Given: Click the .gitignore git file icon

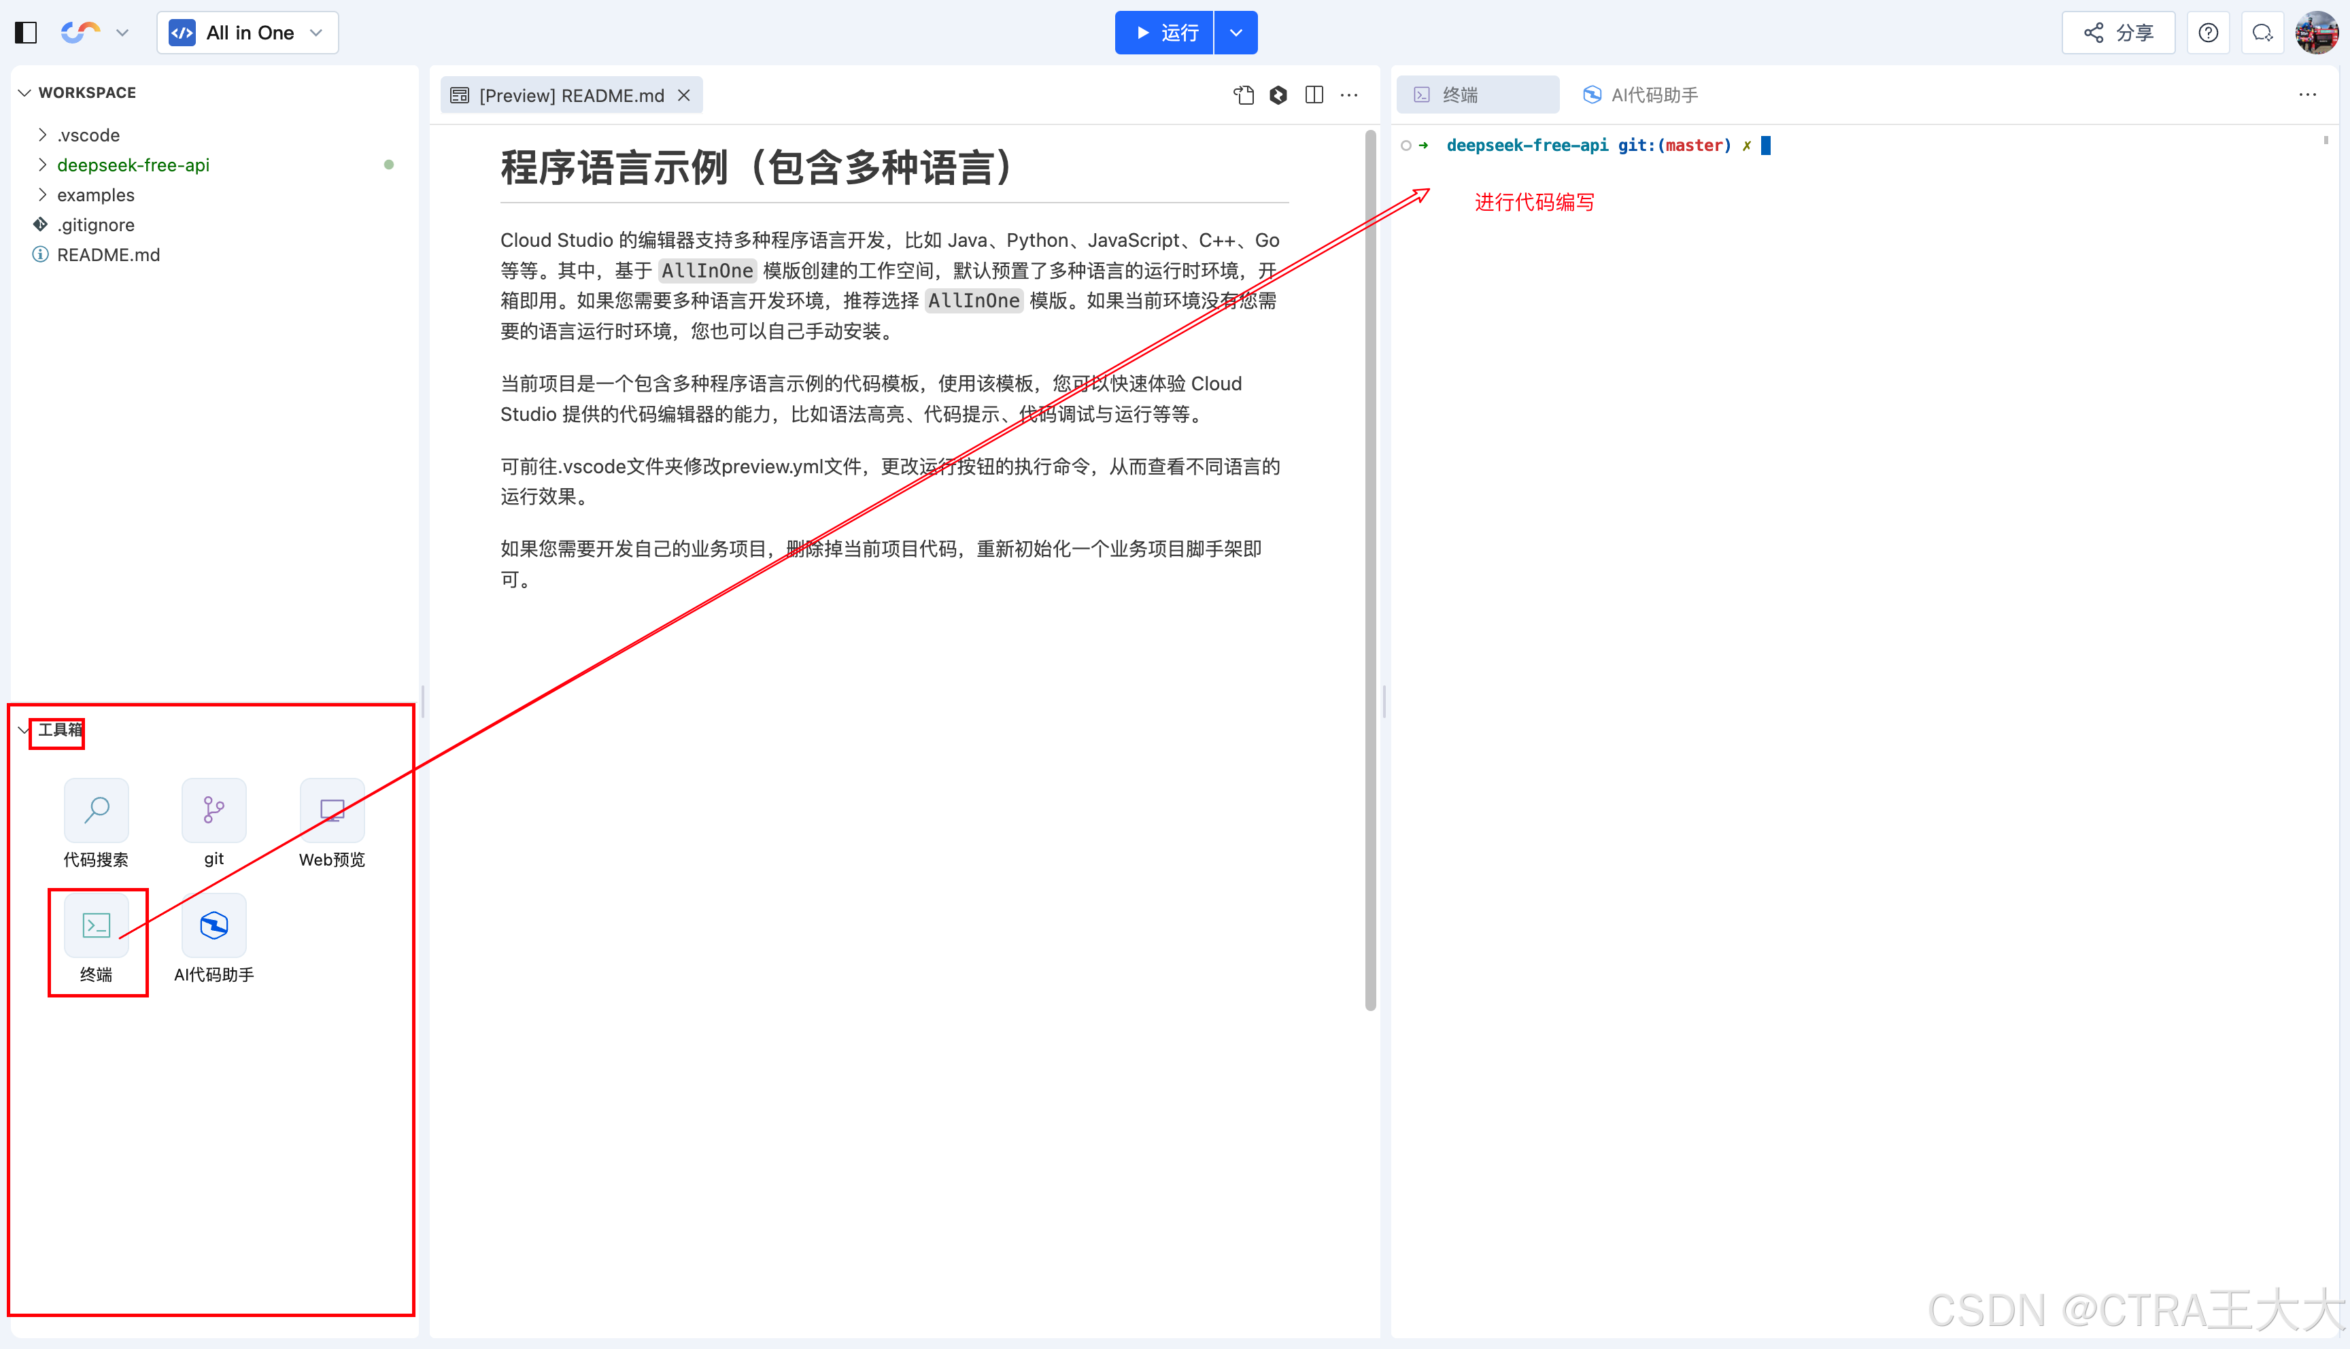Looking at the screenshot, I should tap(40, 224).
